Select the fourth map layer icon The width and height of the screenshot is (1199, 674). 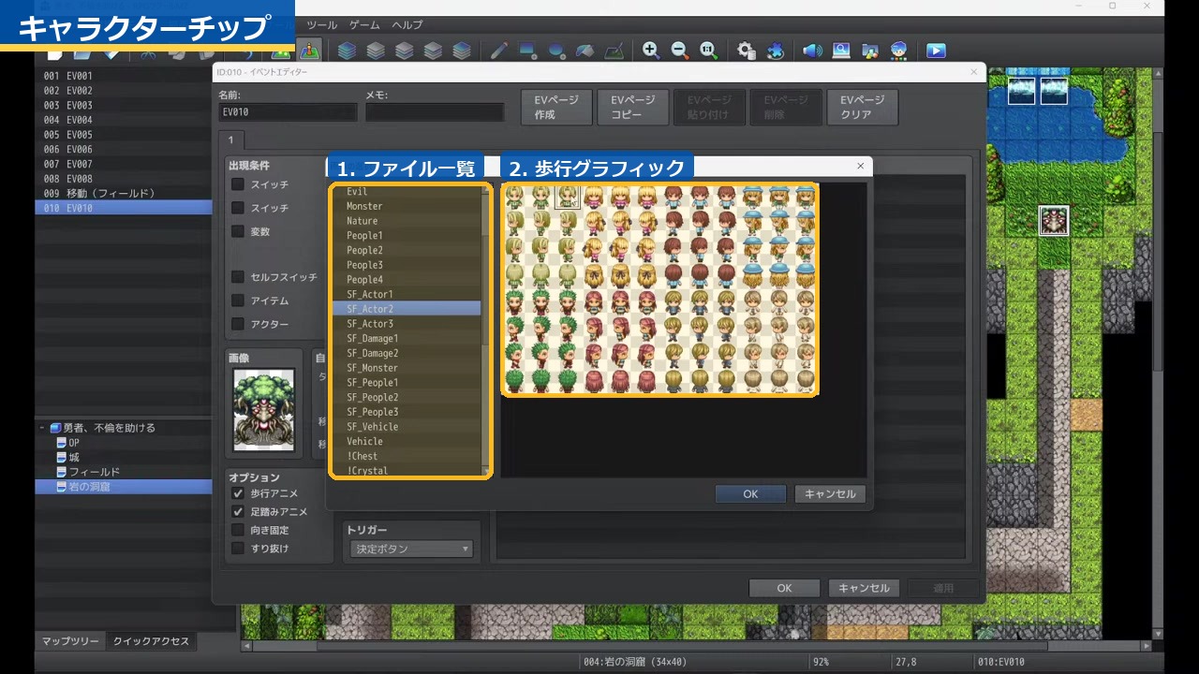point(433,51)
